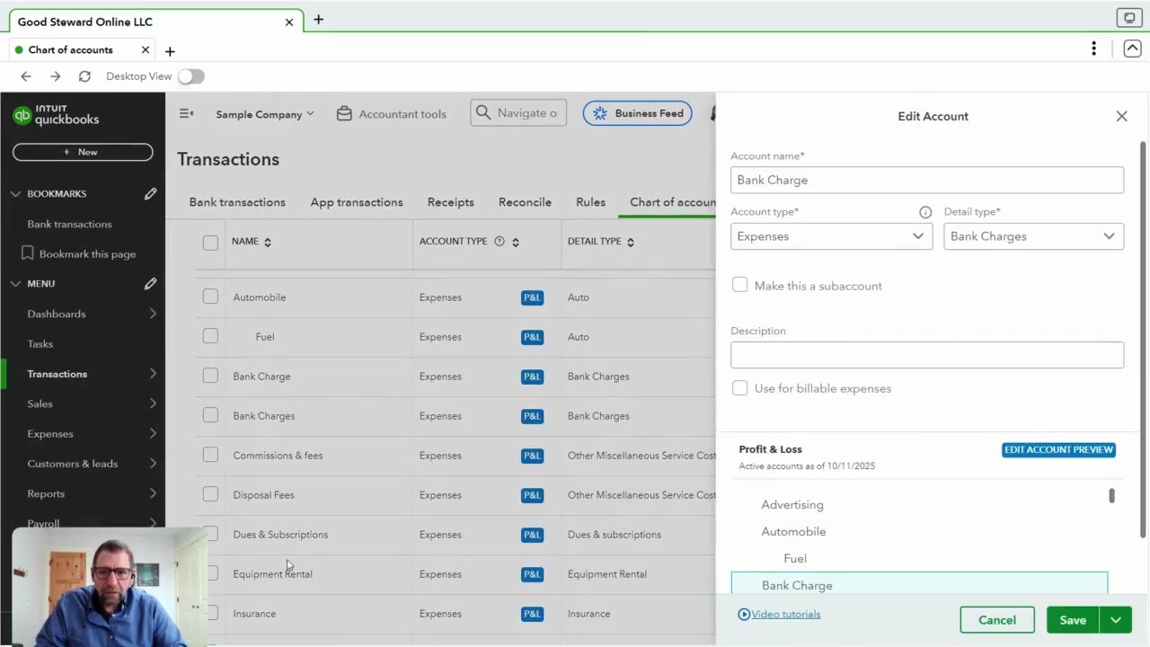Click the Profit & Loss preview scrollbar
The image size is (1150, 647).
pos(1111,496)
